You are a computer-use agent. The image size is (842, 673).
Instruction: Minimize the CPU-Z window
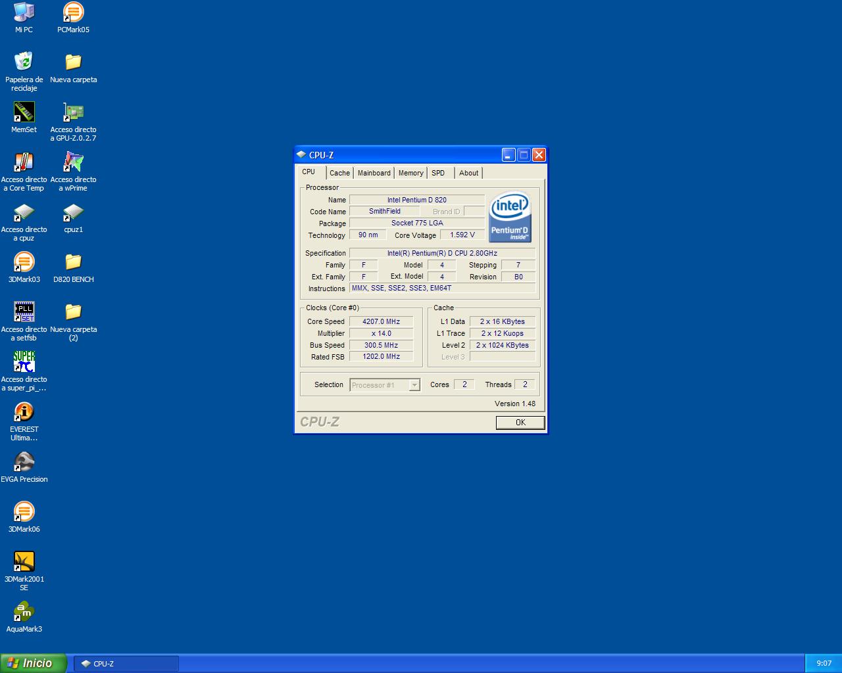[x=508, y=155]
